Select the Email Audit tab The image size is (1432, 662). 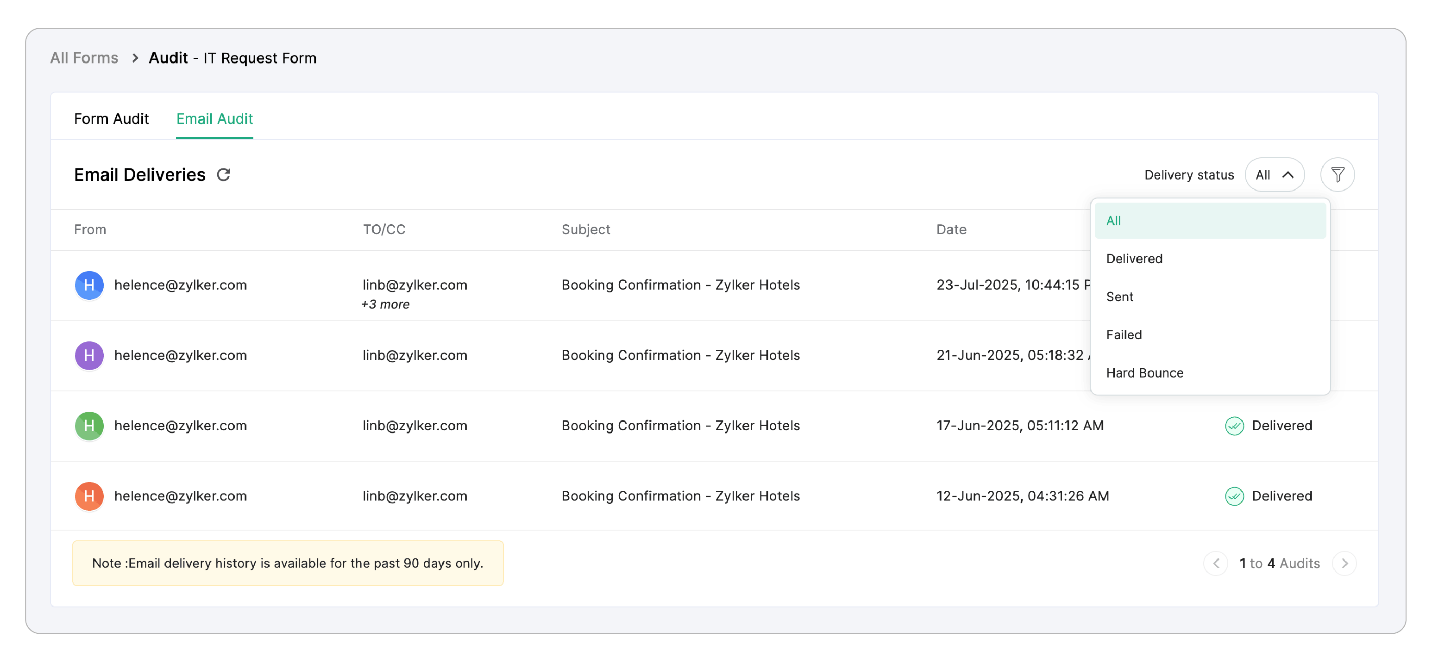[214, 119]
